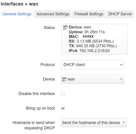Click the small triangle arrow in Device dropdown
The width and height of the screenshot is (136, 134).
[121, 79]
